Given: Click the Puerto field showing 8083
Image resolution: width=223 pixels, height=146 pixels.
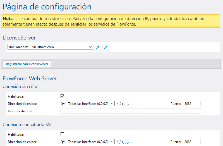Looking at the screenshot, I should [192, 142].
